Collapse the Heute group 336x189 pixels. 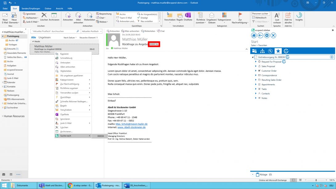pyautogui.click(x=33, y=42)
